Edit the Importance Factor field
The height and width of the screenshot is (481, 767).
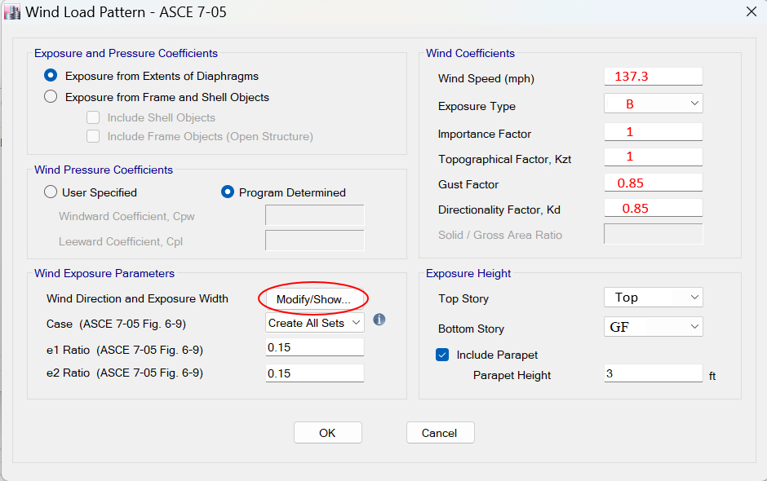653,131
